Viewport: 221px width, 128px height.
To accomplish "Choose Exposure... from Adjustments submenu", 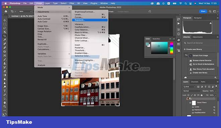I will point(90,20).
